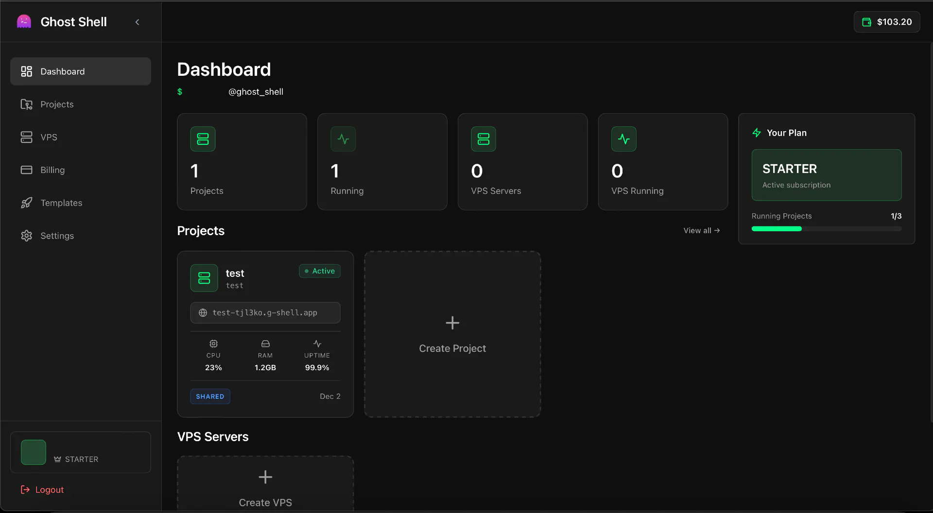The height and width of the screenshot is (513, 933).
Task: Click the server icon on test project card
Action: [204, 278]
